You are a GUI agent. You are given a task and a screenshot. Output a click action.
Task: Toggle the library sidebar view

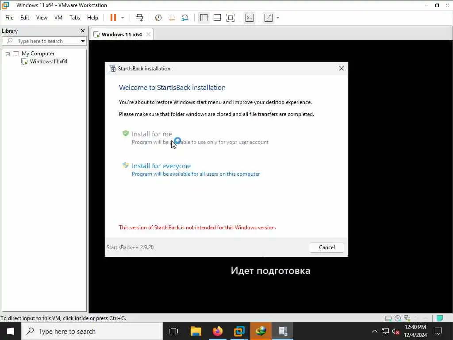[x=203, y=18]
